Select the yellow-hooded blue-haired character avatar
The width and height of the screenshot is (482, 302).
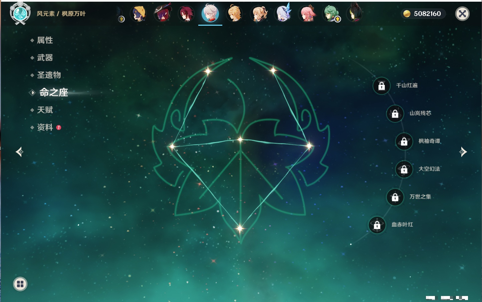[139, 14]
